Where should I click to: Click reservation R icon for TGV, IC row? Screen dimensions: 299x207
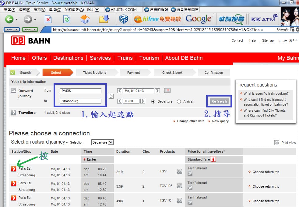pyautogui.click(x=179, y=200)
